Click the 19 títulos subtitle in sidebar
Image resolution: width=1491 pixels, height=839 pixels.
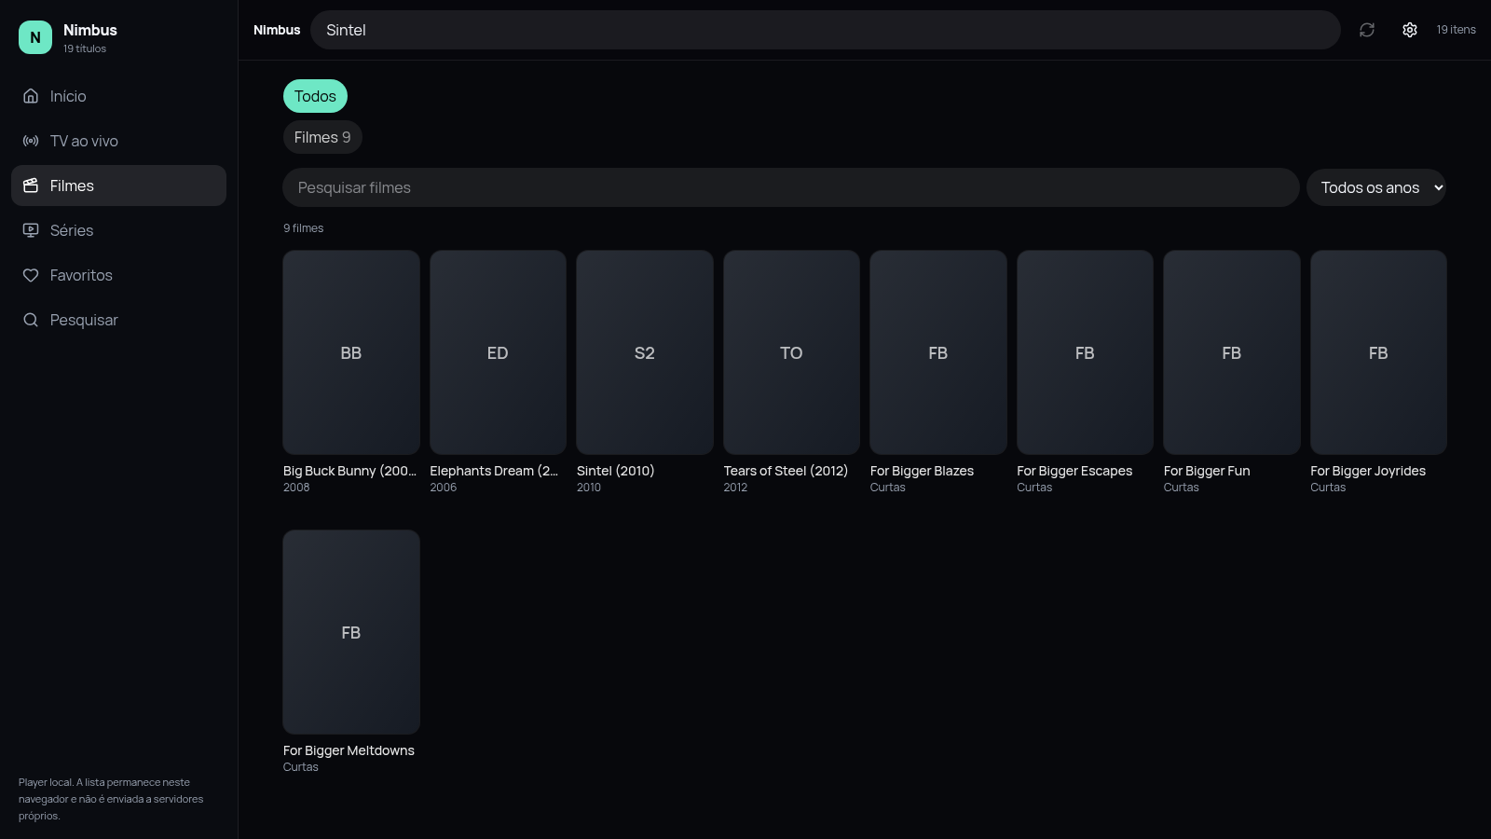click(x=85, y=48)
